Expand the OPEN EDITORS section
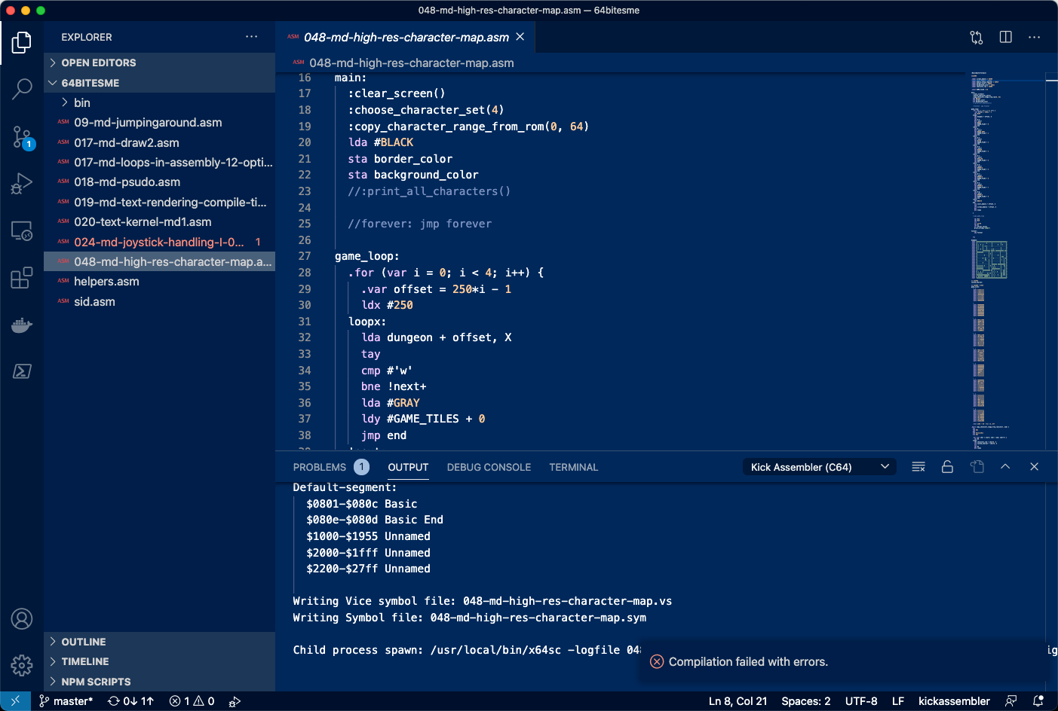 click(98, 63)
